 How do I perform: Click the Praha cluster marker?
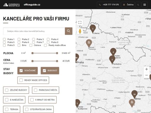tap(77, 58)
